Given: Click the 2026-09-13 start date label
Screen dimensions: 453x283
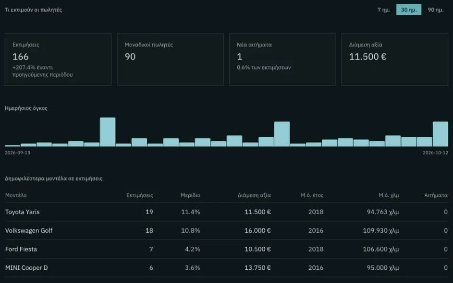Looking at the screenshot, I should tap(17, 153).
